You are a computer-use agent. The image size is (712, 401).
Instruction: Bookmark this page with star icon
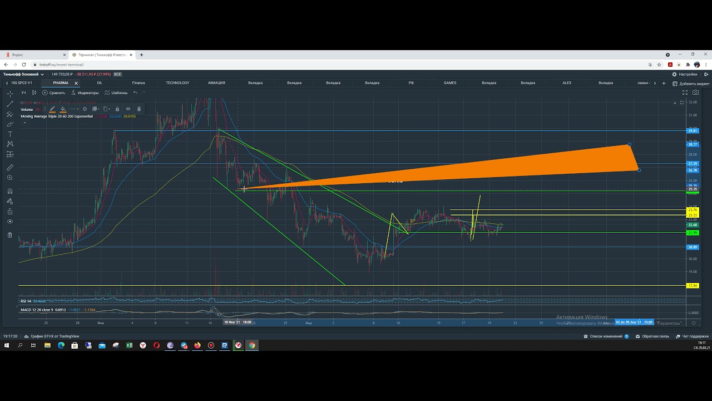tap(659, 65)
